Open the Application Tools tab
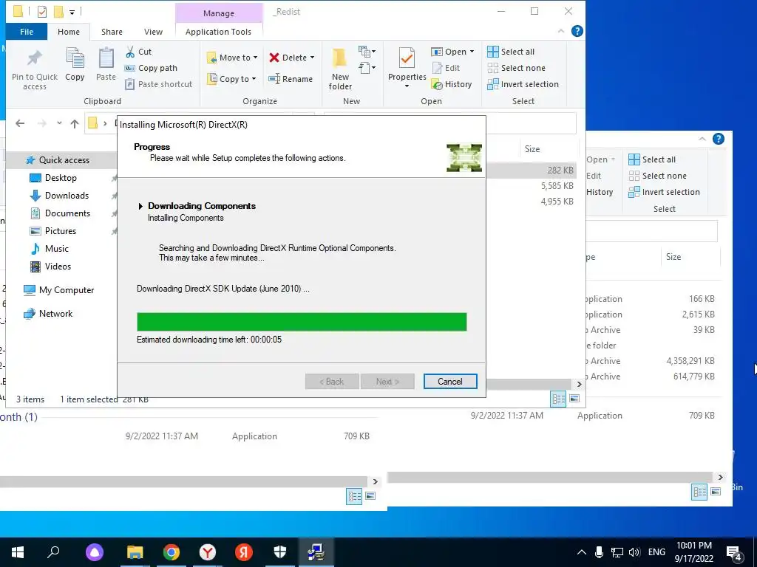The width and height of the screenshot is (757, 567). (x=218, y=32)
